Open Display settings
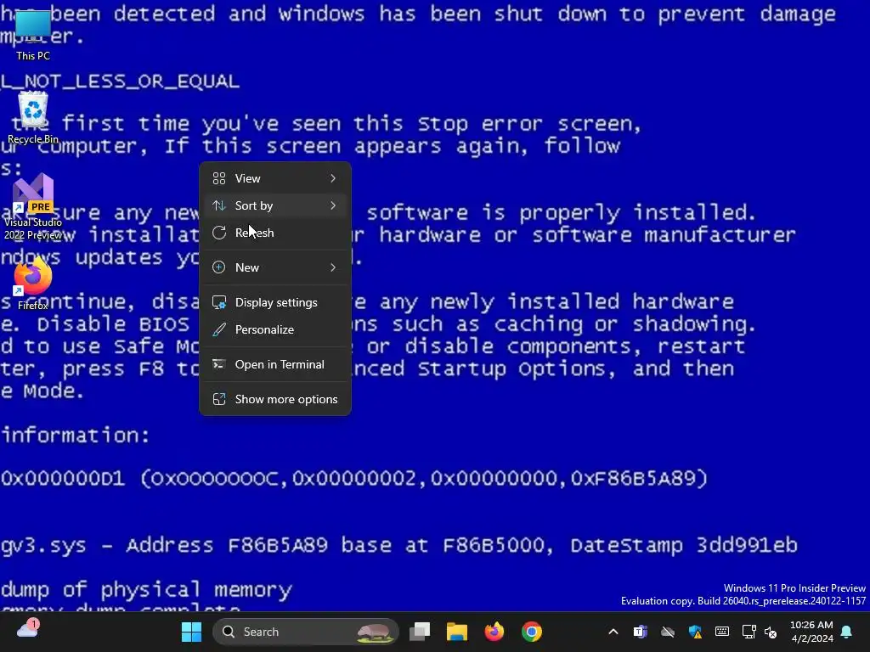 click(x=275, y=302)
